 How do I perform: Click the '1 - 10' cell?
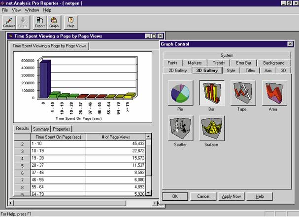pos(58,144)
